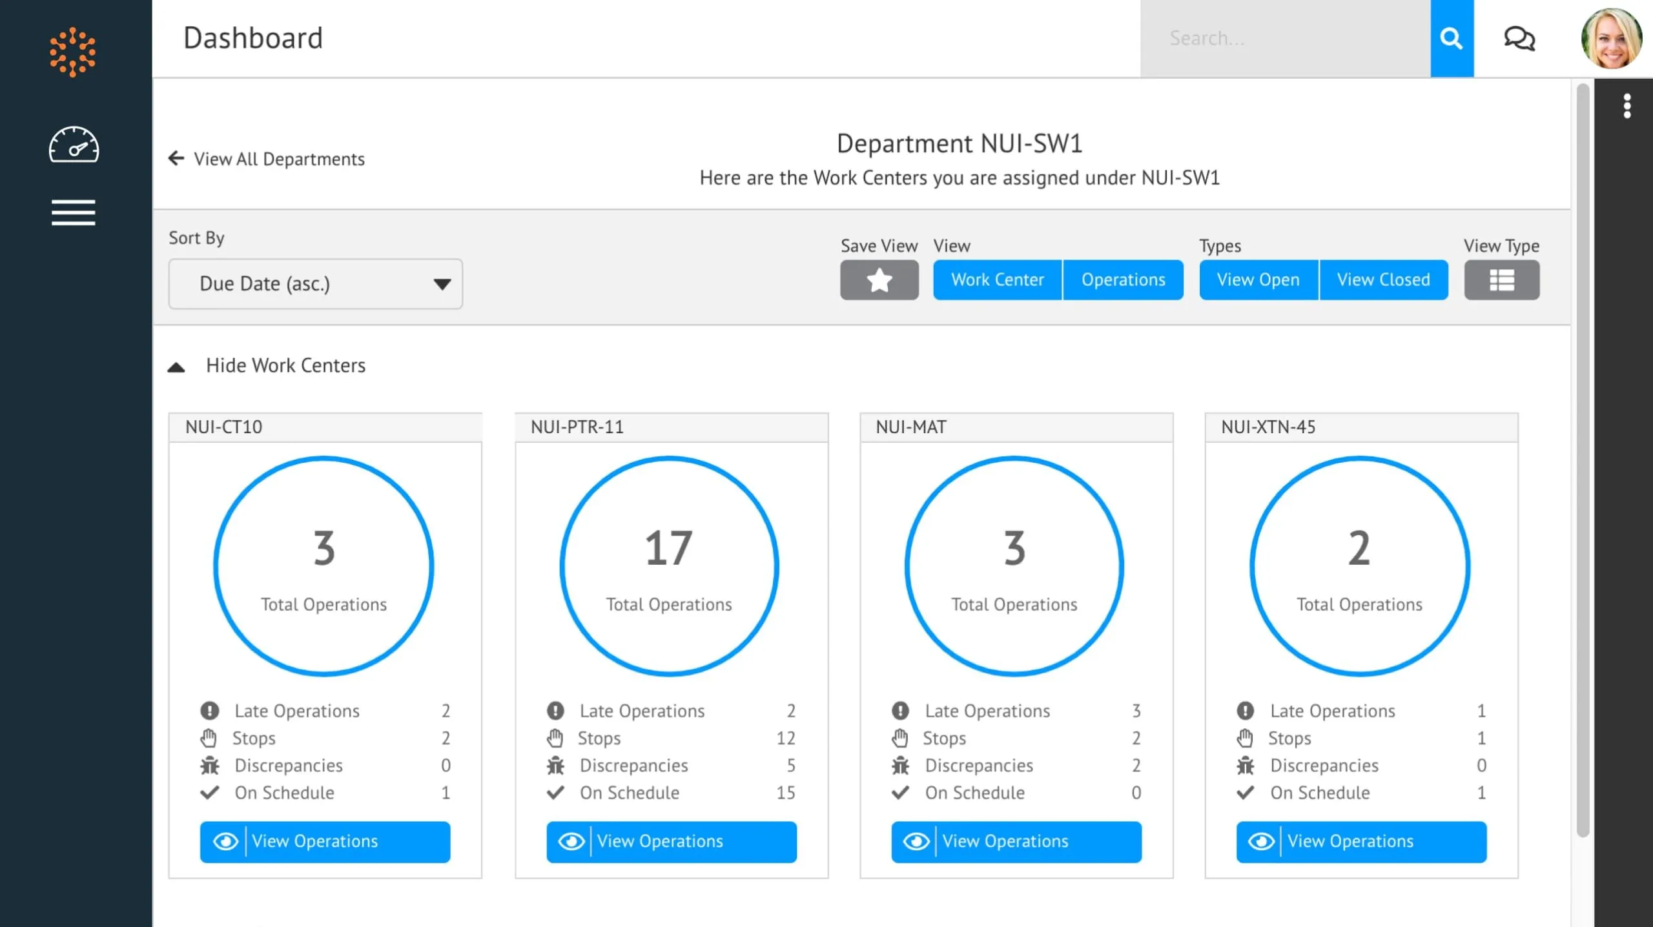1653x927 pixels.
Task: Click Late Operations alert icon in NUI-MAT
Action: point(900,710)
